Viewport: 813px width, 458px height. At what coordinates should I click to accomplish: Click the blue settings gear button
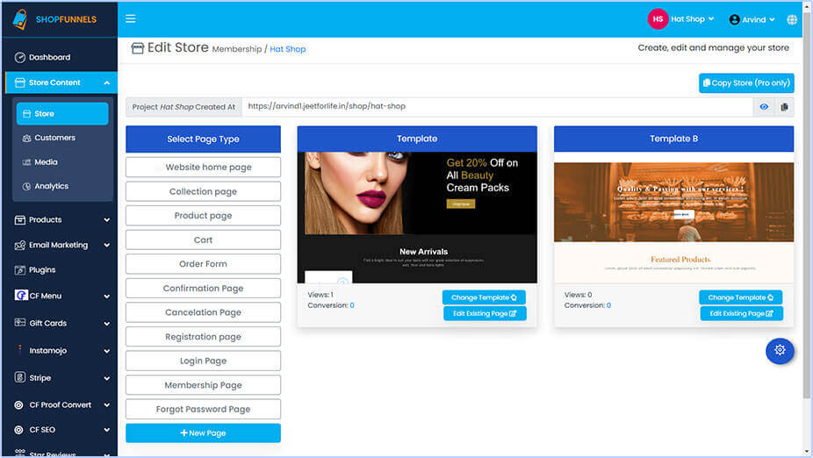coord(780,351)
